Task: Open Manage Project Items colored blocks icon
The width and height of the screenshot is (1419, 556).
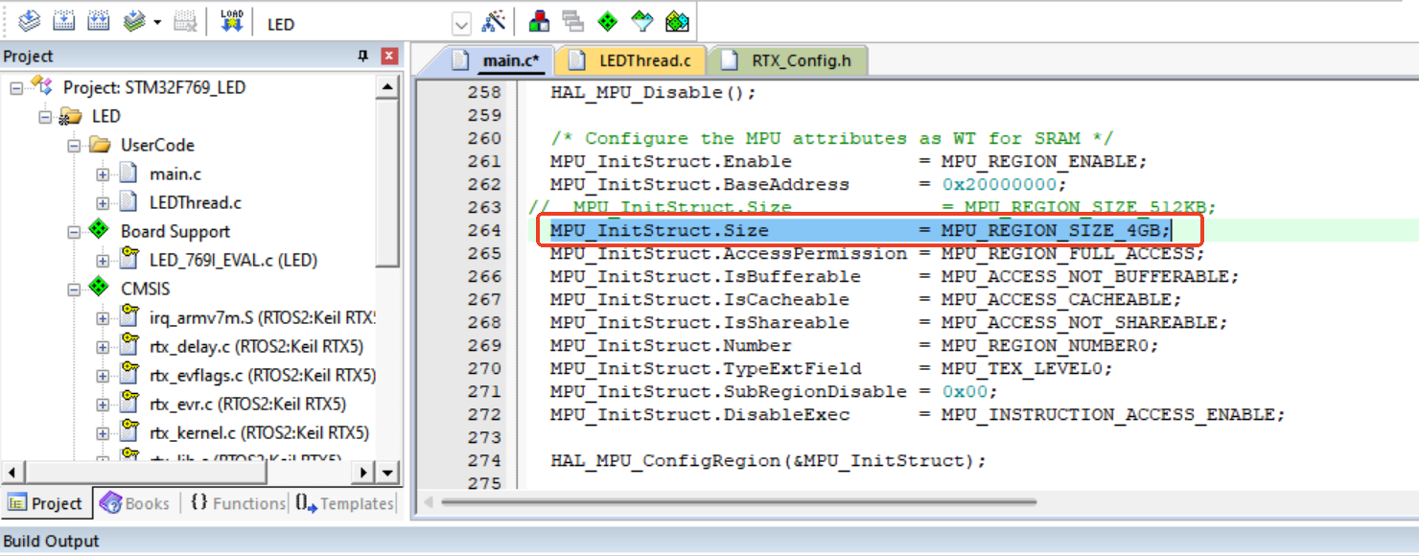Action: pyautogui.click(x=540, y=22)
